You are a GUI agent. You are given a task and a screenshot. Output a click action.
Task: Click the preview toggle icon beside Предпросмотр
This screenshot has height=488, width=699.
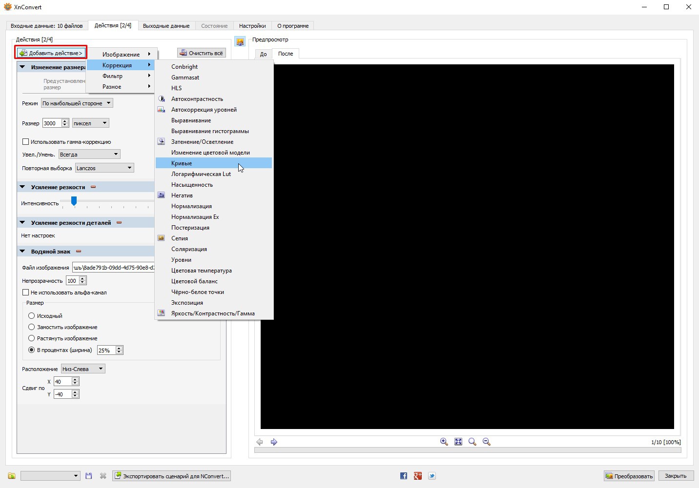tap(240, 42)
